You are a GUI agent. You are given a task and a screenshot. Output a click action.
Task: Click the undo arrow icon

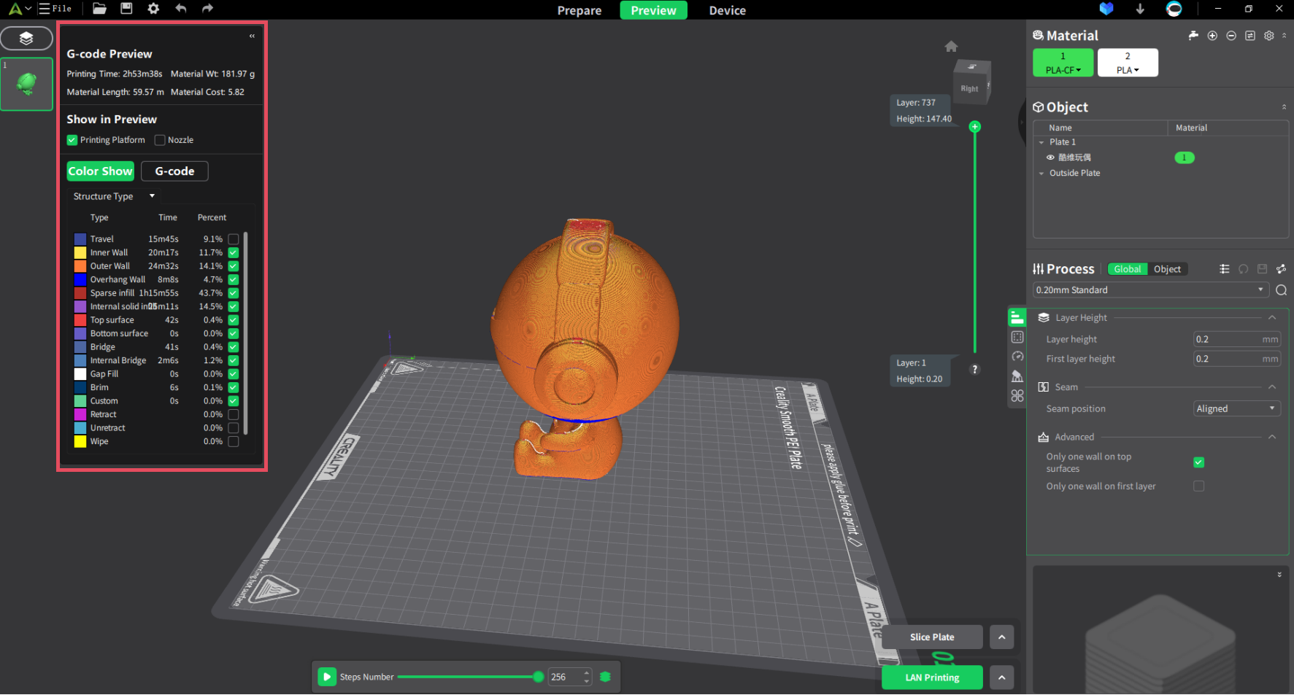coord(180,8)
